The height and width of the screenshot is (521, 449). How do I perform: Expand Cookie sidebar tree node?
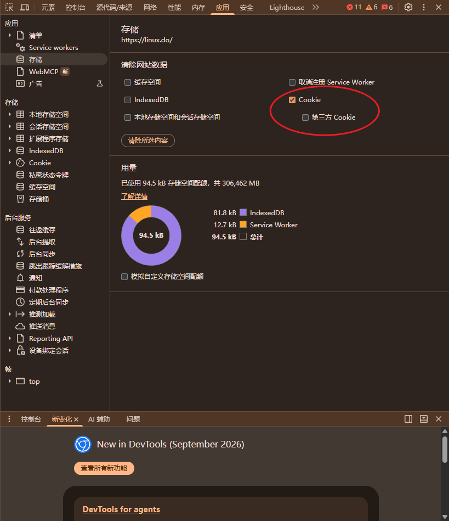(10, 163)
